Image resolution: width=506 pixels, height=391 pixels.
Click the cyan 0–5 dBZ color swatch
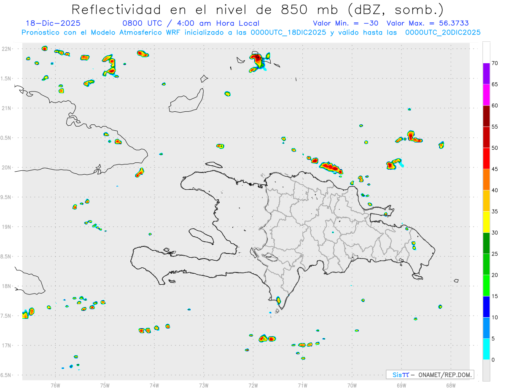click(486, 349)
